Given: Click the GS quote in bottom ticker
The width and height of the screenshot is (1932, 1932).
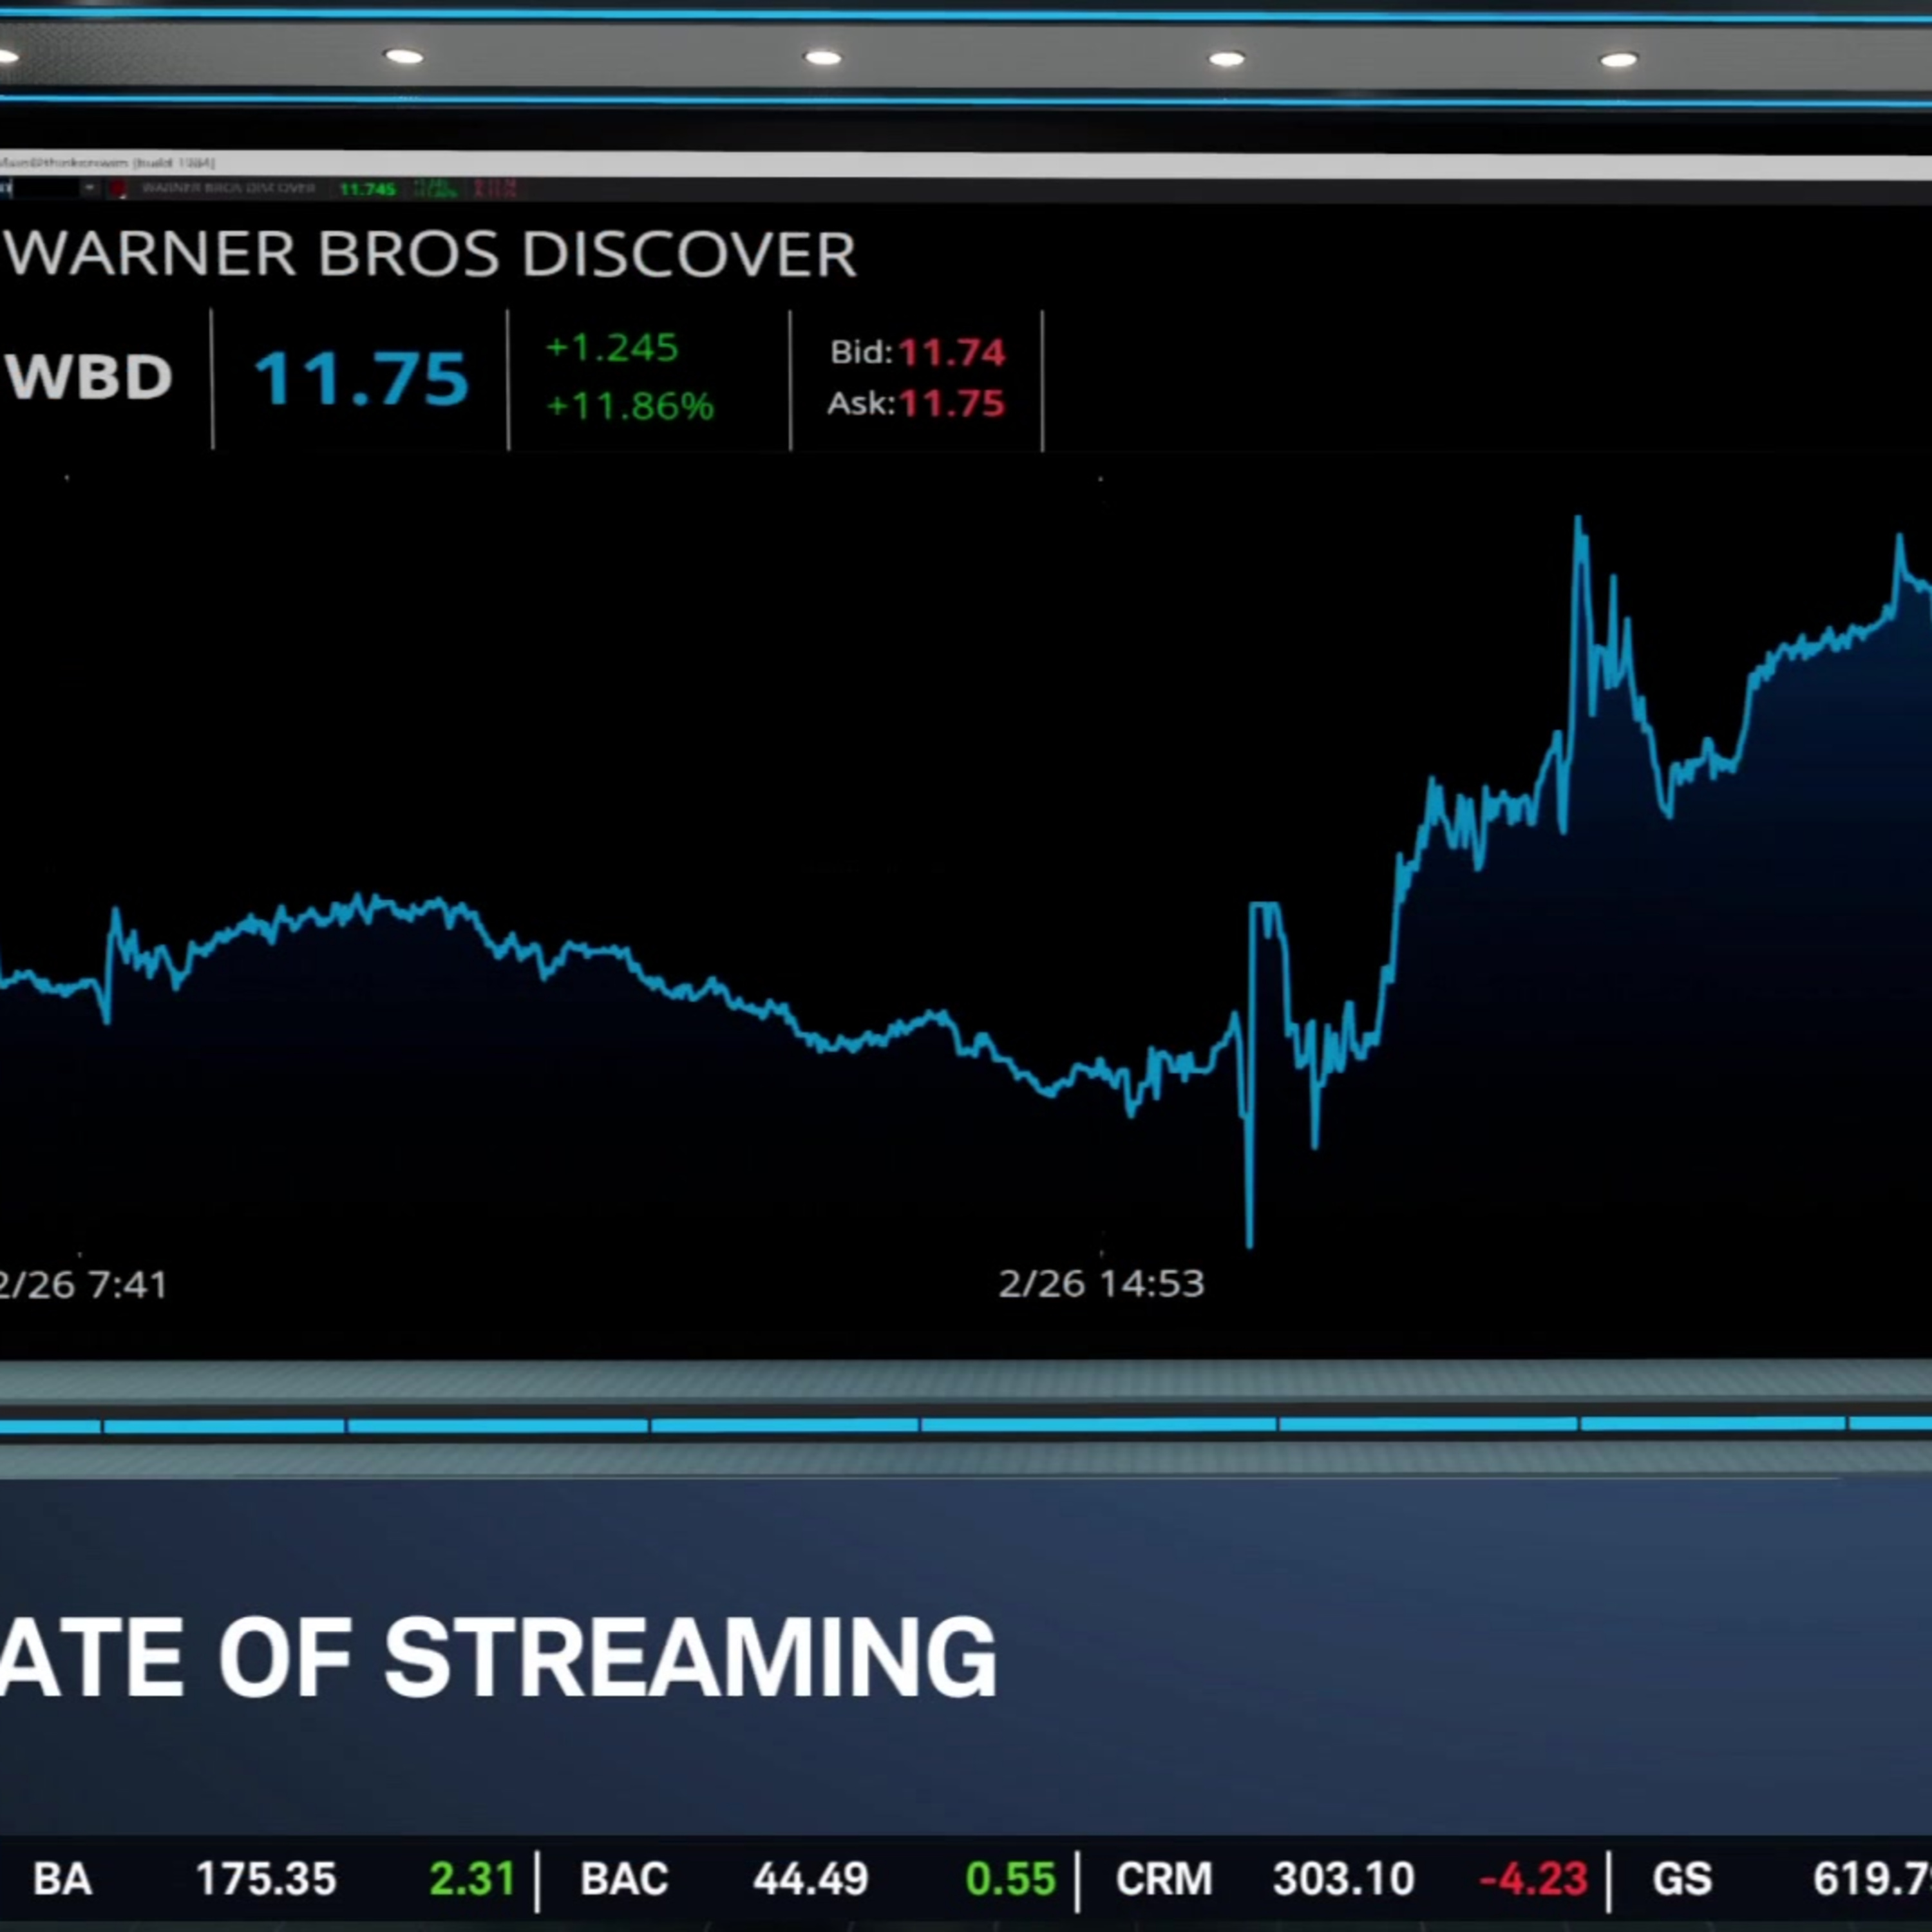Looking at the screenshot, I should point(1791,1879).
